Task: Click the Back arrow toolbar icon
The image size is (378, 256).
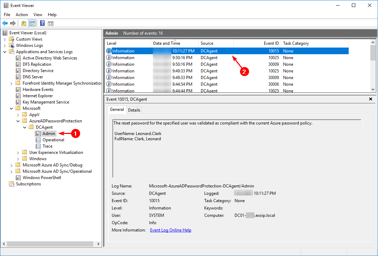Action: tap(5, 23)
